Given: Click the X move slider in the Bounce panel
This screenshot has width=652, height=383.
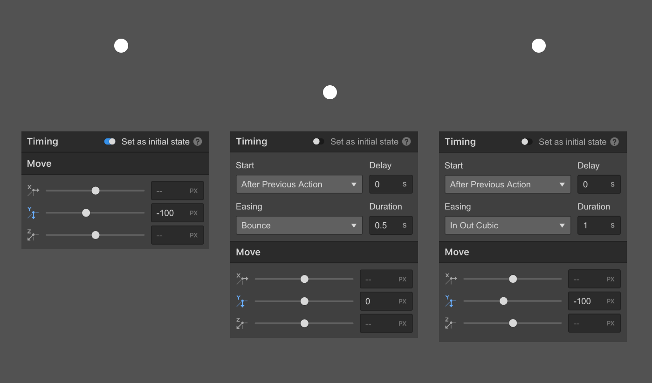Looking at the screenshot, I should click(304, 279).
